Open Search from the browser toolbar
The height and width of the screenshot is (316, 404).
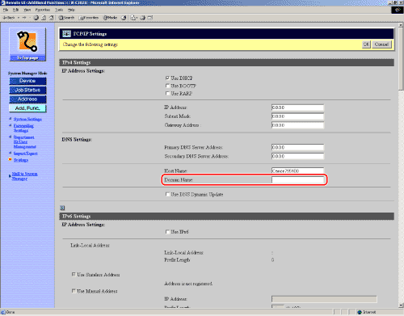66,18
